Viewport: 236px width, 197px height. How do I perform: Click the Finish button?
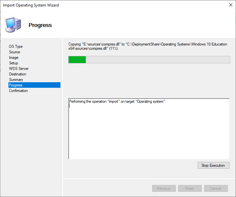pos(190,189)
